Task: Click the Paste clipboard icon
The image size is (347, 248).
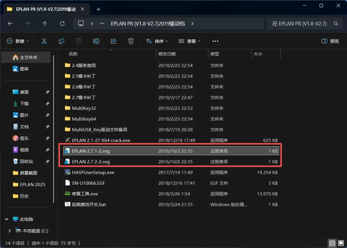Action: pyautogui.click(x=79, y=41)
